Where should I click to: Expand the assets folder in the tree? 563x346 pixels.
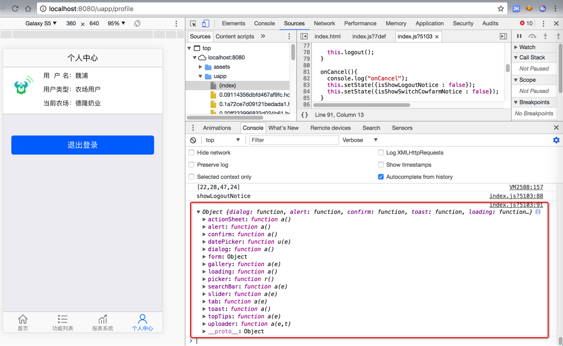201,67
